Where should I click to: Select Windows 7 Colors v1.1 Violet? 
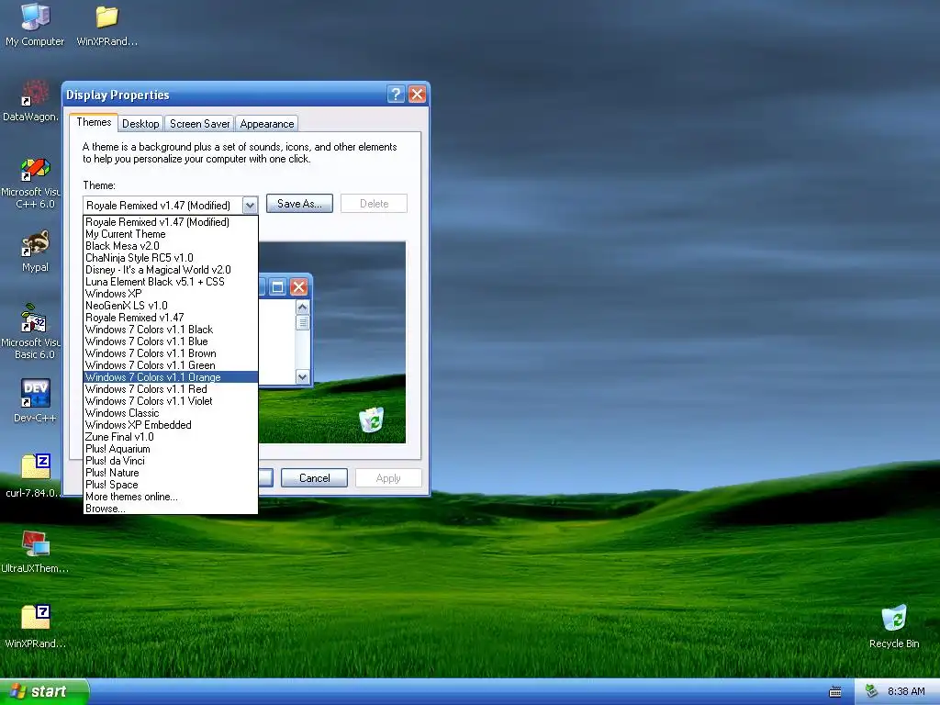[170, 401]
